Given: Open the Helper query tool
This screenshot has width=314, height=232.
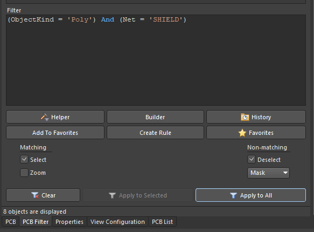Looking at the screenshot, I should pos(55,117).
